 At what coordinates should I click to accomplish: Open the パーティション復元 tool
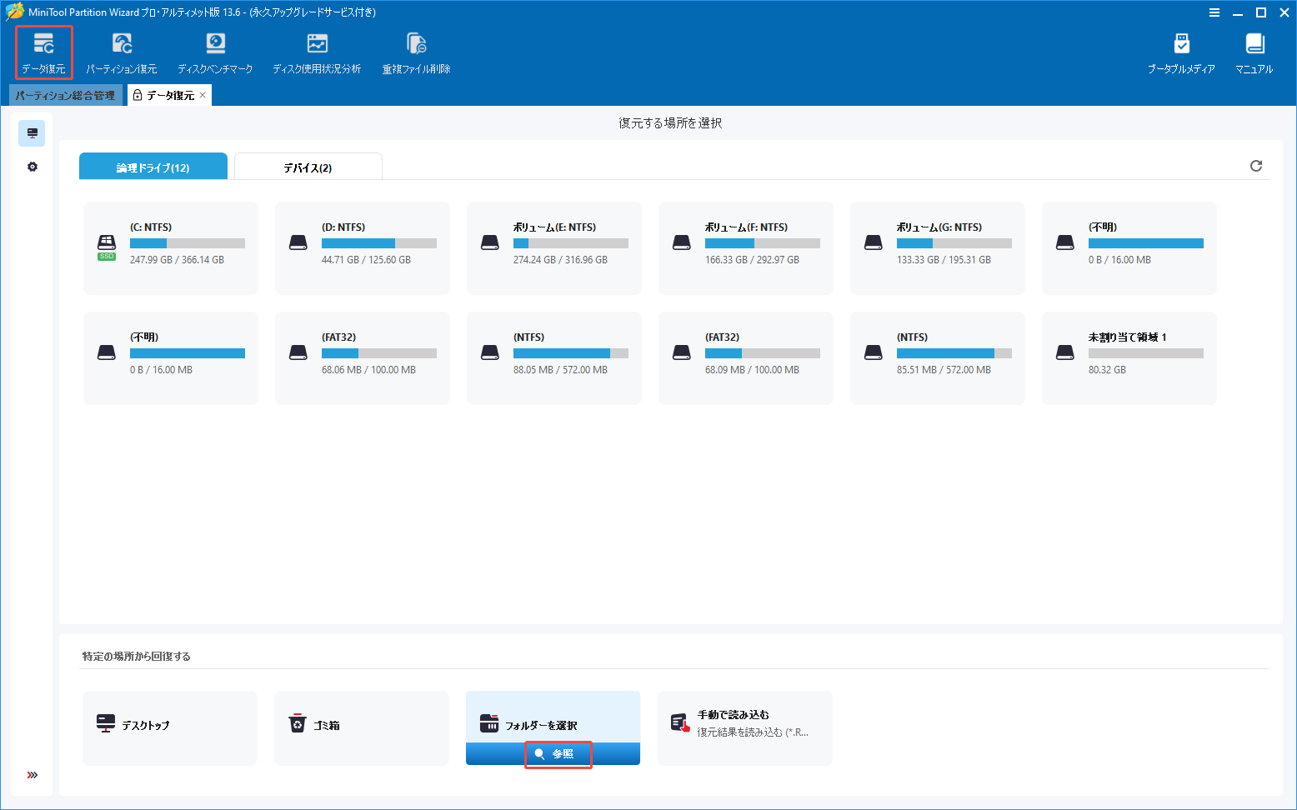(123, 51)
